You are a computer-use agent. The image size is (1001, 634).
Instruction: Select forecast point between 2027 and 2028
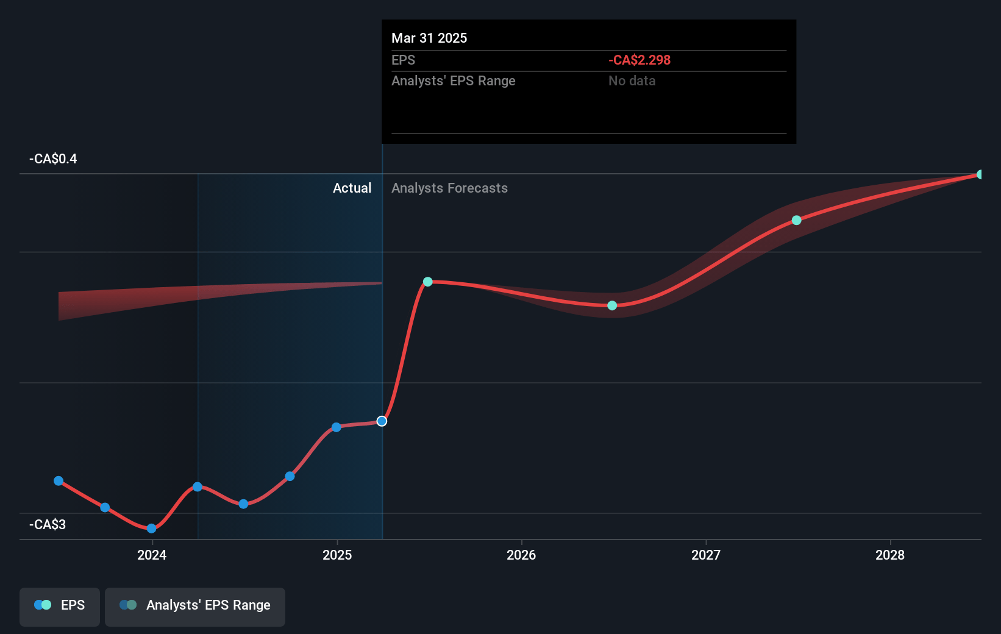pos(796,220)
